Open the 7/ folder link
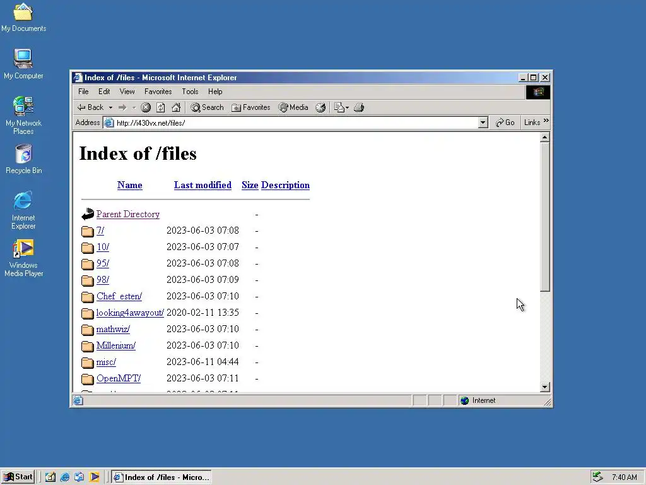This screenshot has width=646, height=485. tap(100, 231)
